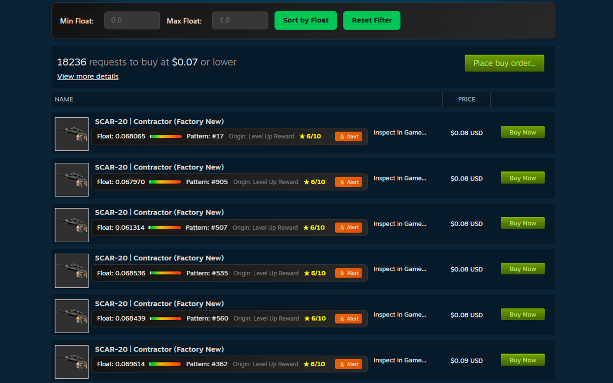Set an alert on the Pattern #507 listing
Image resolution: width=613 pixels, height=383 pixels.
click(x=348, y=227)
